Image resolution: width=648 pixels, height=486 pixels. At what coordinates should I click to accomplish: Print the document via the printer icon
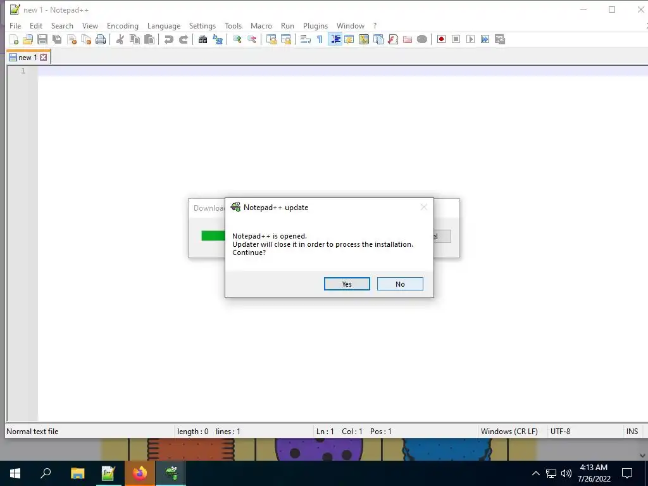pyautogui.click(x=101, y=39)
